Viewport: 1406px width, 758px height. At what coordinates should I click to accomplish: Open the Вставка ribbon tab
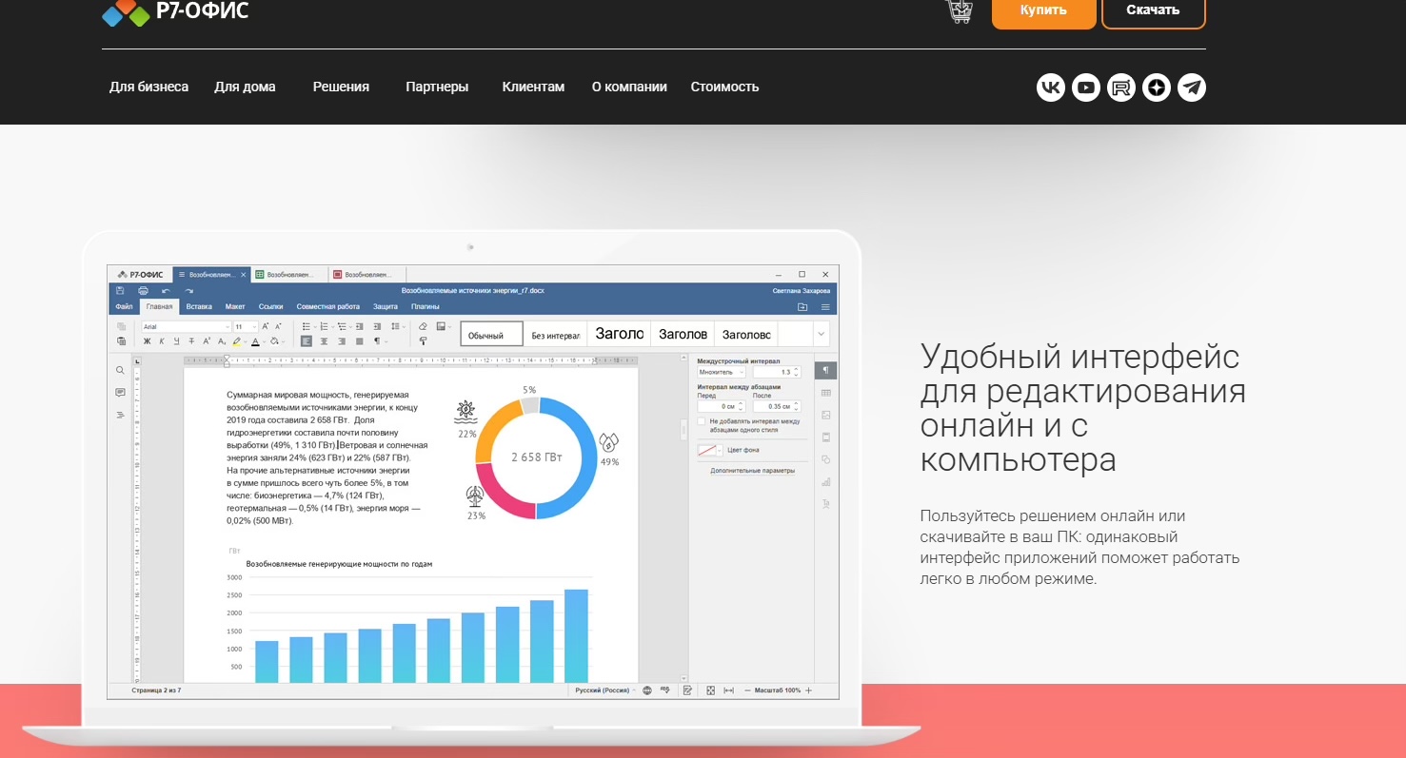click(199, 307)
